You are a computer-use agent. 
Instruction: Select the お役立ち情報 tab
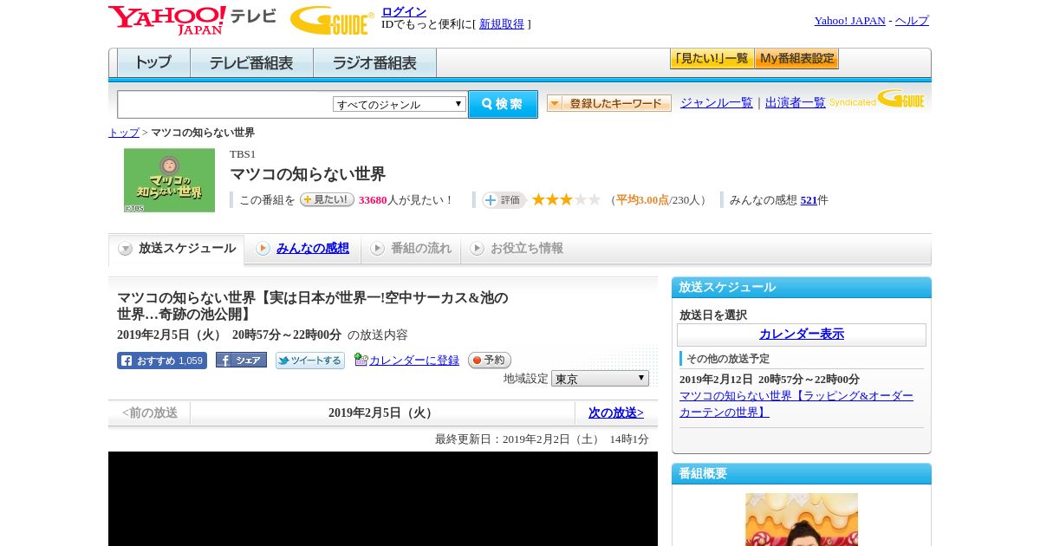[x=517, y=249]
